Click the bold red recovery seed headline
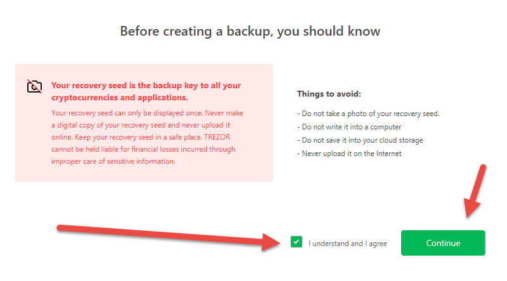Image resolution: width=507 pixels, height=281 pixels. click(146, 91)
